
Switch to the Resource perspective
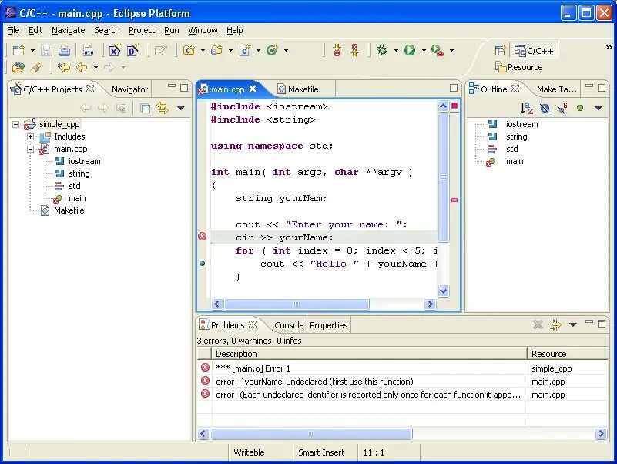pos(519,67)
